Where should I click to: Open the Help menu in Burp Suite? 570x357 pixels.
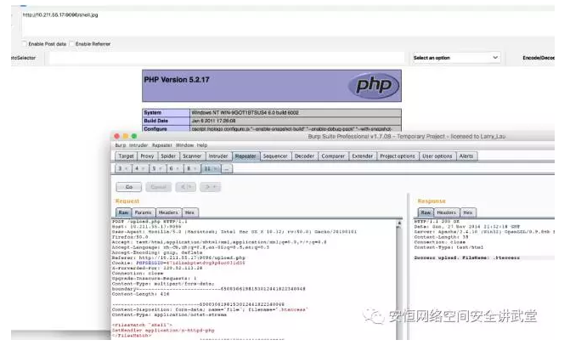point(202,145)
